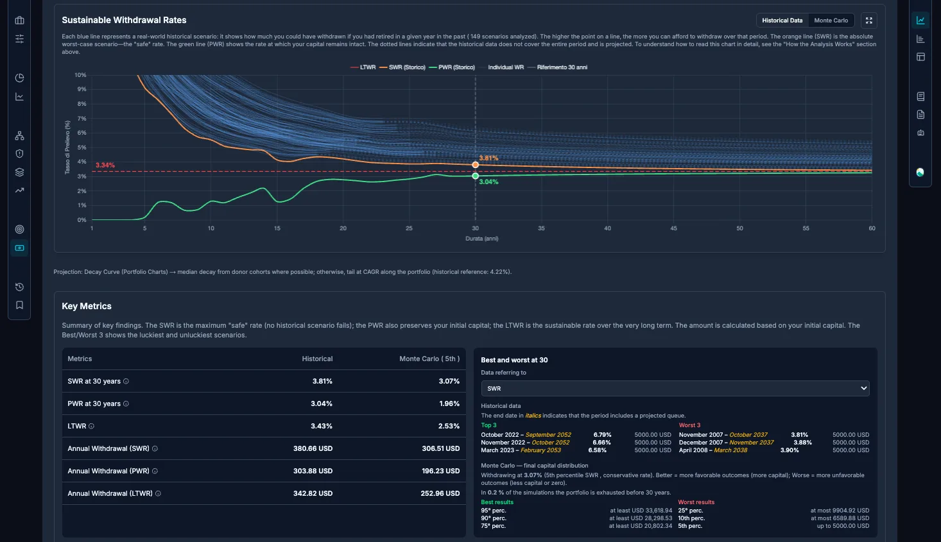
Task: Show info tooltip for SWR at 30 years
Action: pos(126,382)
